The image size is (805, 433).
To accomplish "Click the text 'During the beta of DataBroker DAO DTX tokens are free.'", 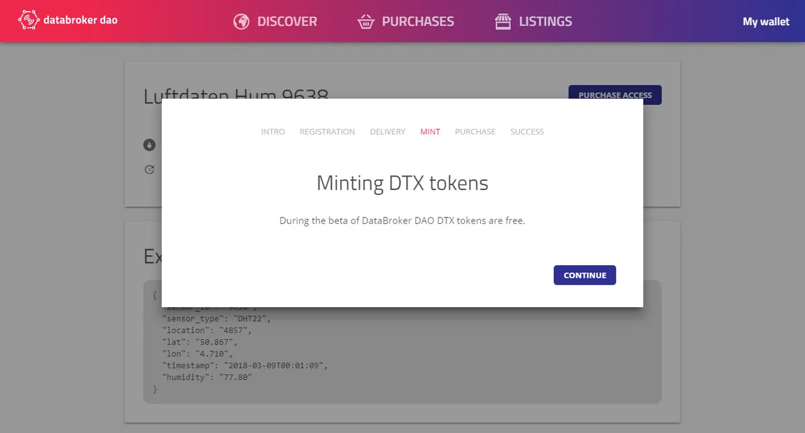I will [x=402, y=221].
